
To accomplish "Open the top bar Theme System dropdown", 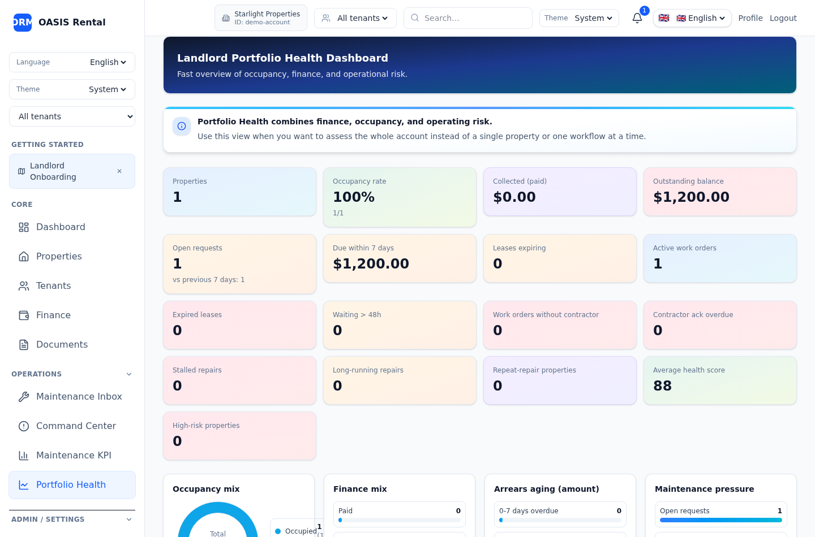I will [593, 18].
